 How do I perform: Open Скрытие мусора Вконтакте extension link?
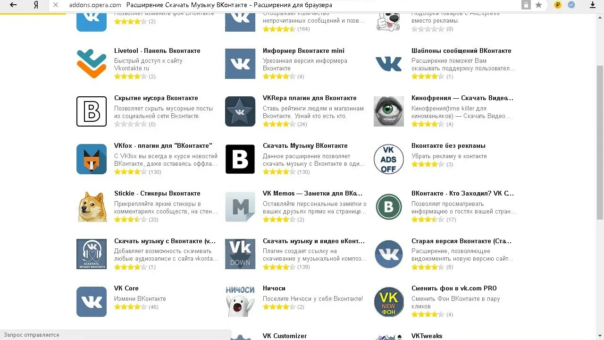[x=156, y=98]
